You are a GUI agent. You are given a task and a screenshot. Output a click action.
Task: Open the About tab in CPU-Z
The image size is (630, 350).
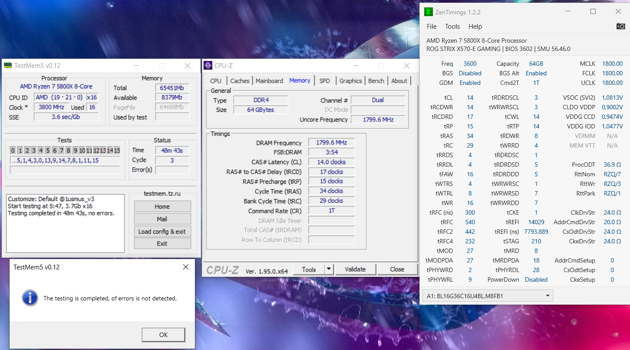click(399, 81)
